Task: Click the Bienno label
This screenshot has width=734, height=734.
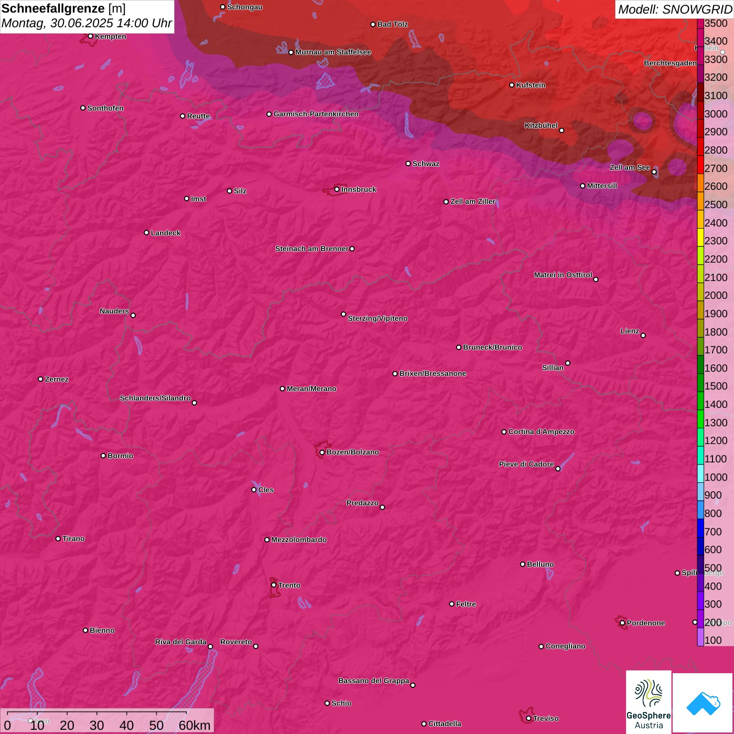Action: (x=102, y=630)
